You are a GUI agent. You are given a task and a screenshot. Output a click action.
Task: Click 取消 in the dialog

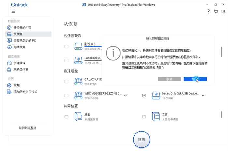169,79
